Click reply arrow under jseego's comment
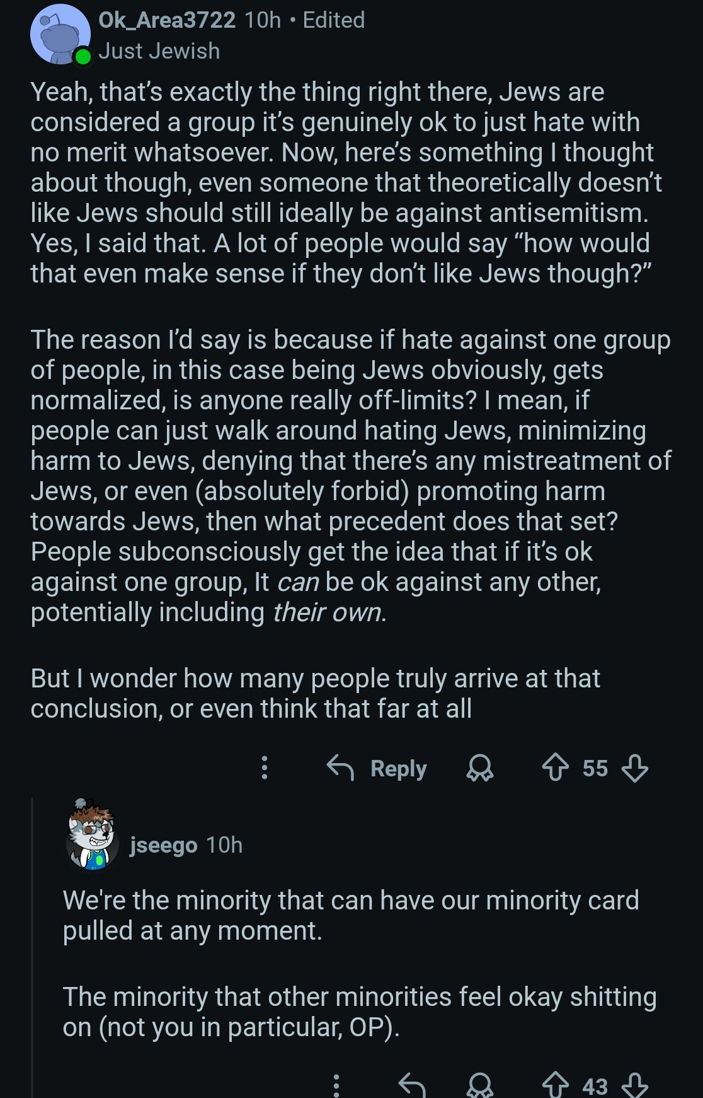703x1098 pixels. coord(413,1085)
